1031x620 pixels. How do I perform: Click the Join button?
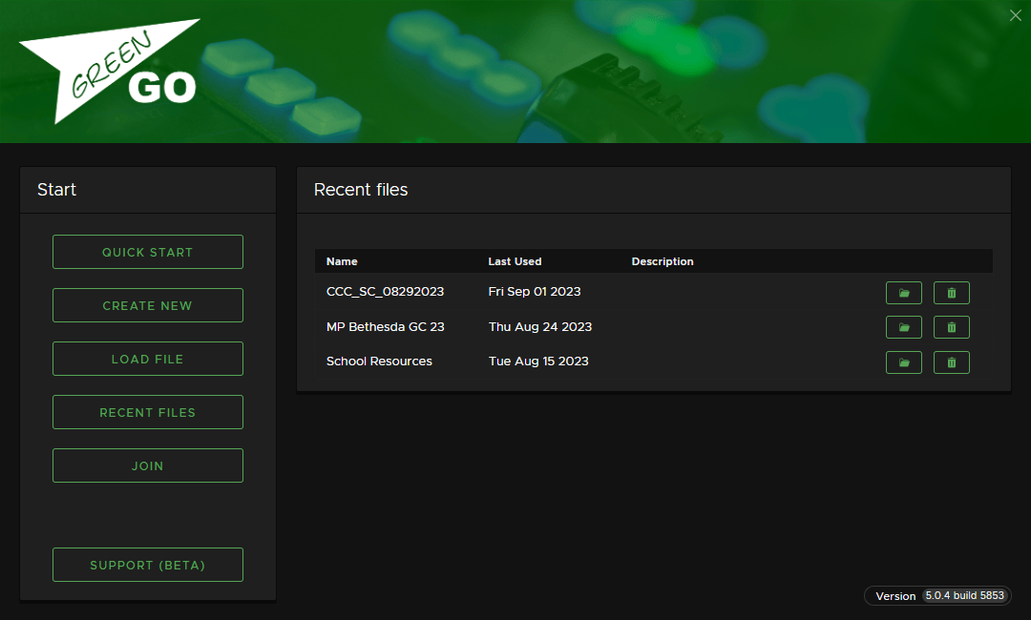pyautogui.click(x=147, y=465)
